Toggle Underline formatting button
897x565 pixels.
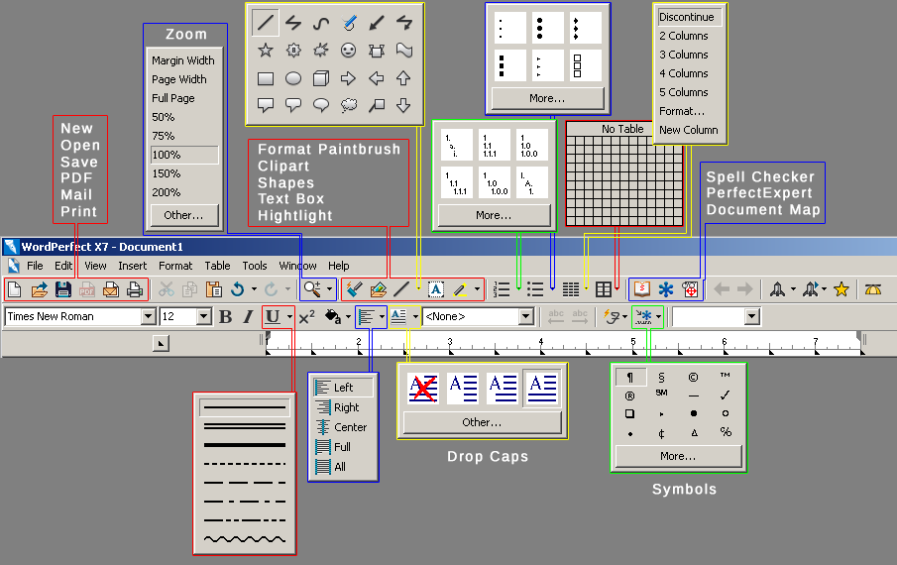(x=272, y=317)
